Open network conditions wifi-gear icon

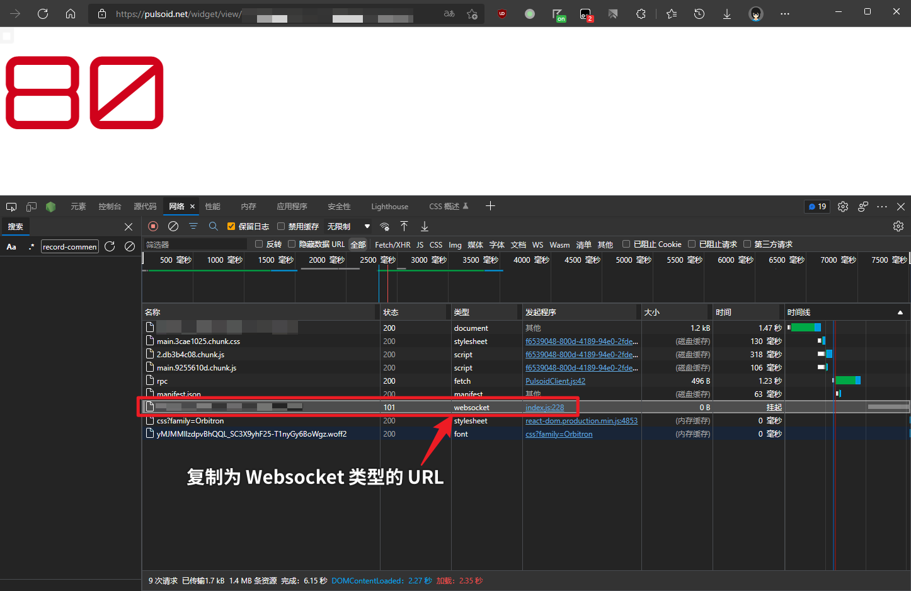pyautogui.click(x=384, y=227)
